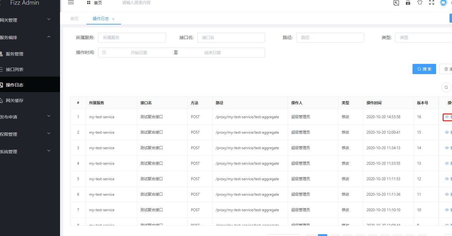Expand the 发布申请 sidebar group
452x236 pixels.
(x=30, y=117)
